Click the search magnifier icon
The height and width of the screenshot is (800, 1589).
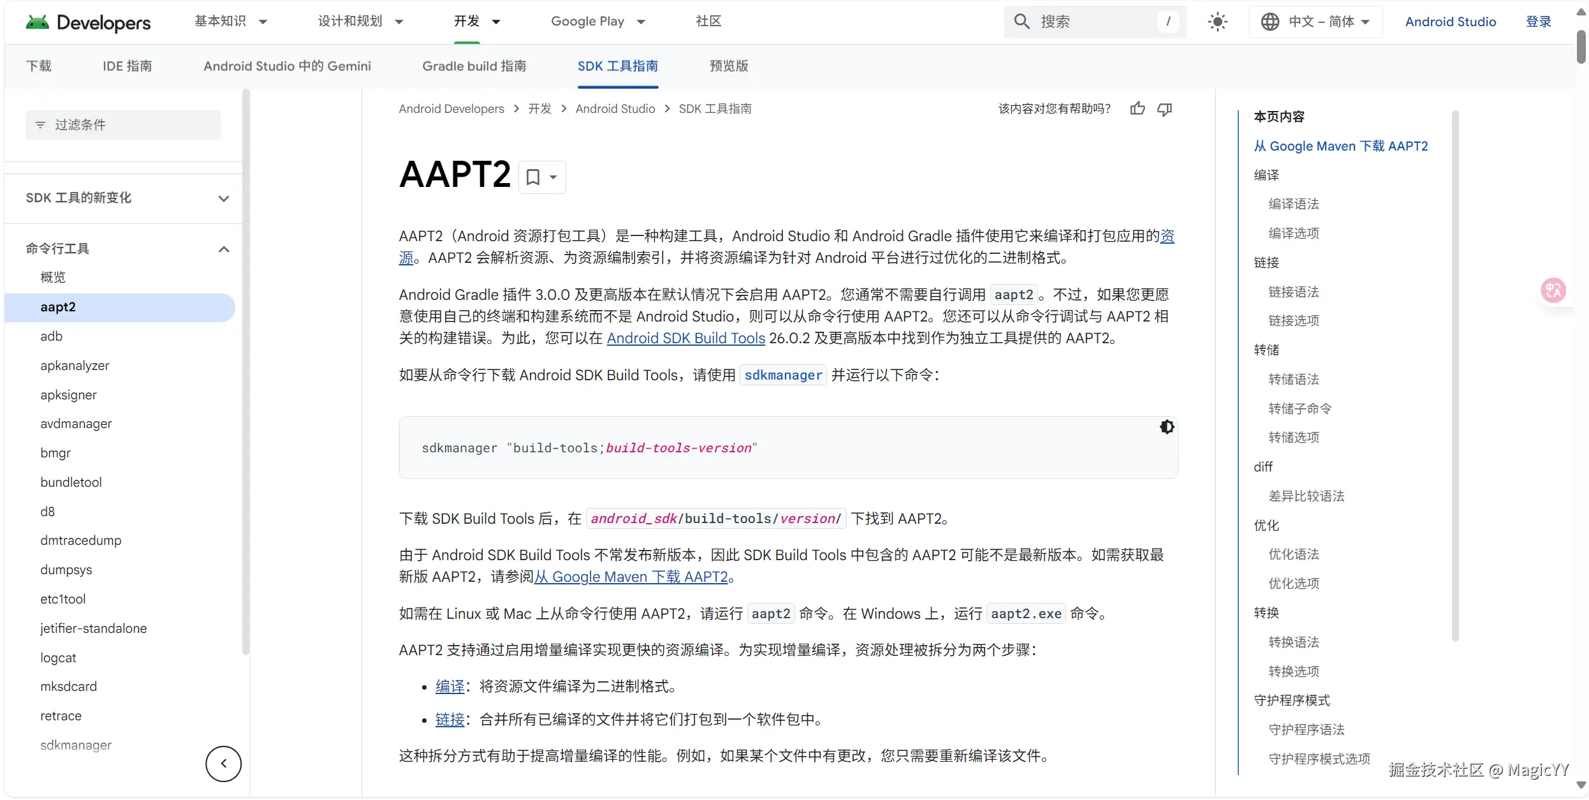(1021, 22)
